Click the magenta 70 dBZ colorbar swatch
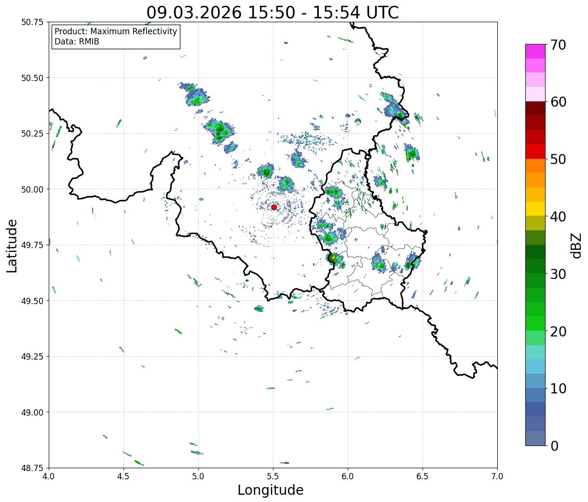 pos(535,51)
